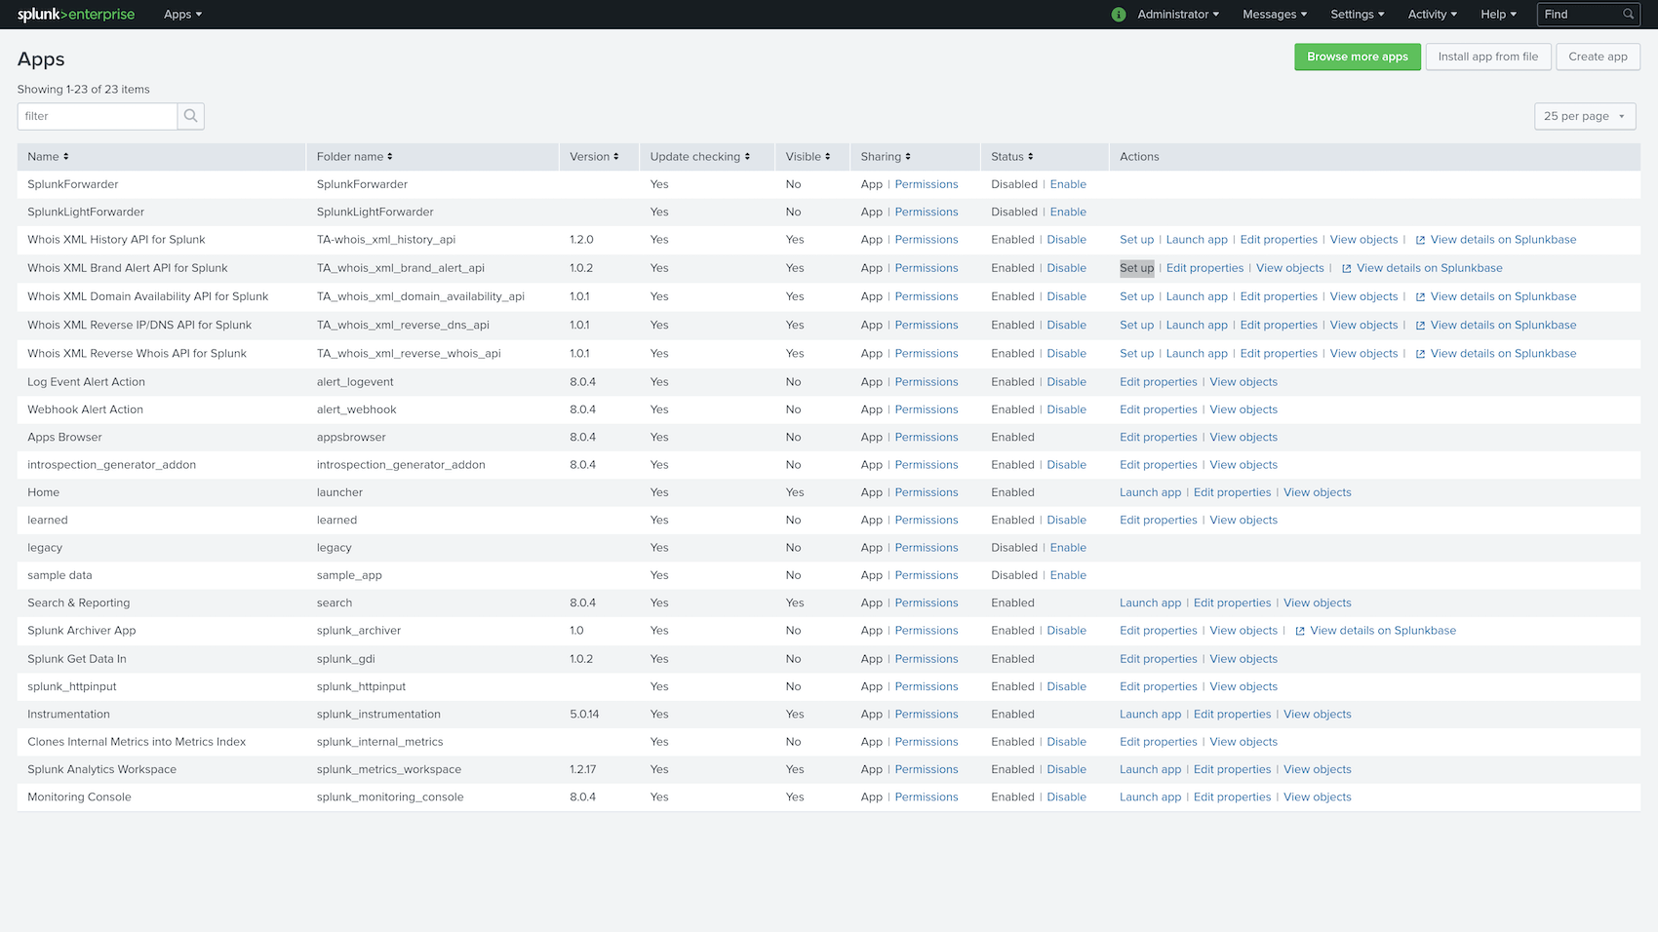Enable the SplunkForwarder app
Screen dimensions: 1658x932
(1068, 184)
